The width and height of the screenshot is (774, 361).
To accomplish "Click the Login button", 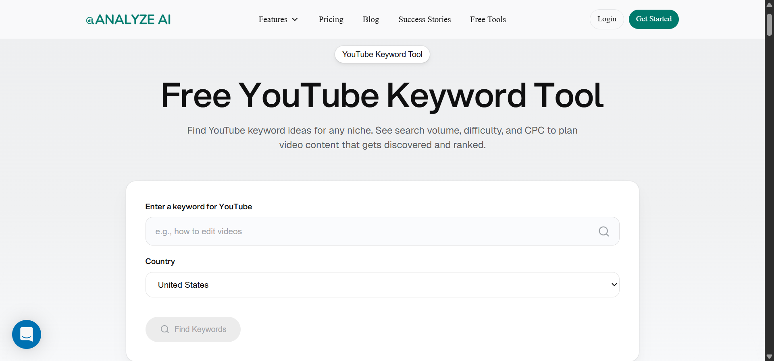I will coord(607,19).
